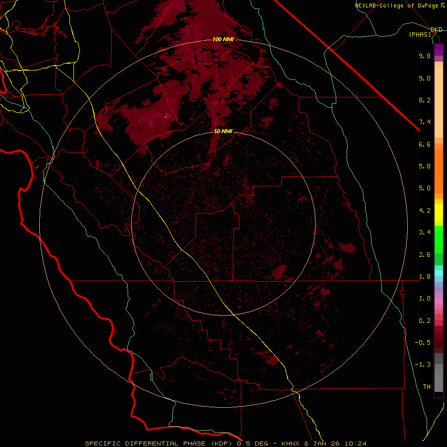
Task: Click the purple band at top of color bar
Action: tap(439, 50)
